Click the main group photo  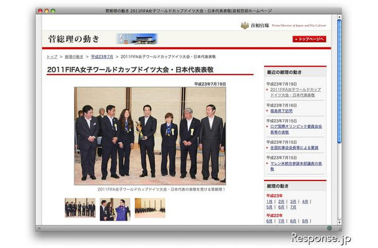[x=150, y=136]
